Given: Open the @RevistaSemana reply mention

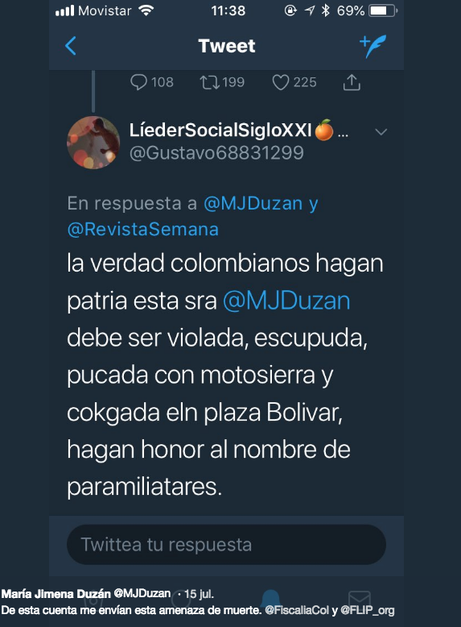Looking at the screenshot, I should click(x=143, y=230).
